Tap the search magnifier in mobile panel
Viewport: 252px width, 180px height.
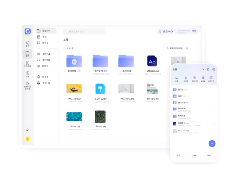pos(203,70)
